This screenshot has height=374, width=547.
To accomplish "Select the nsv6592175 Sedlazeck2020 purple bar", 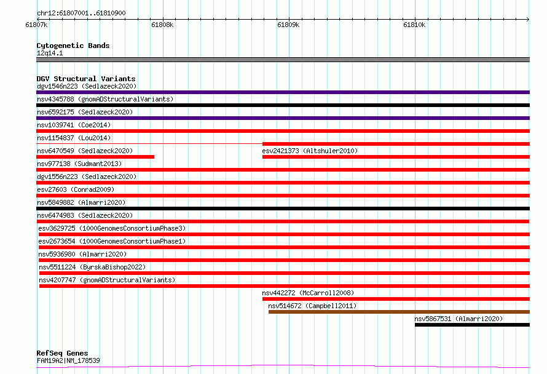I will pos(283,118).
